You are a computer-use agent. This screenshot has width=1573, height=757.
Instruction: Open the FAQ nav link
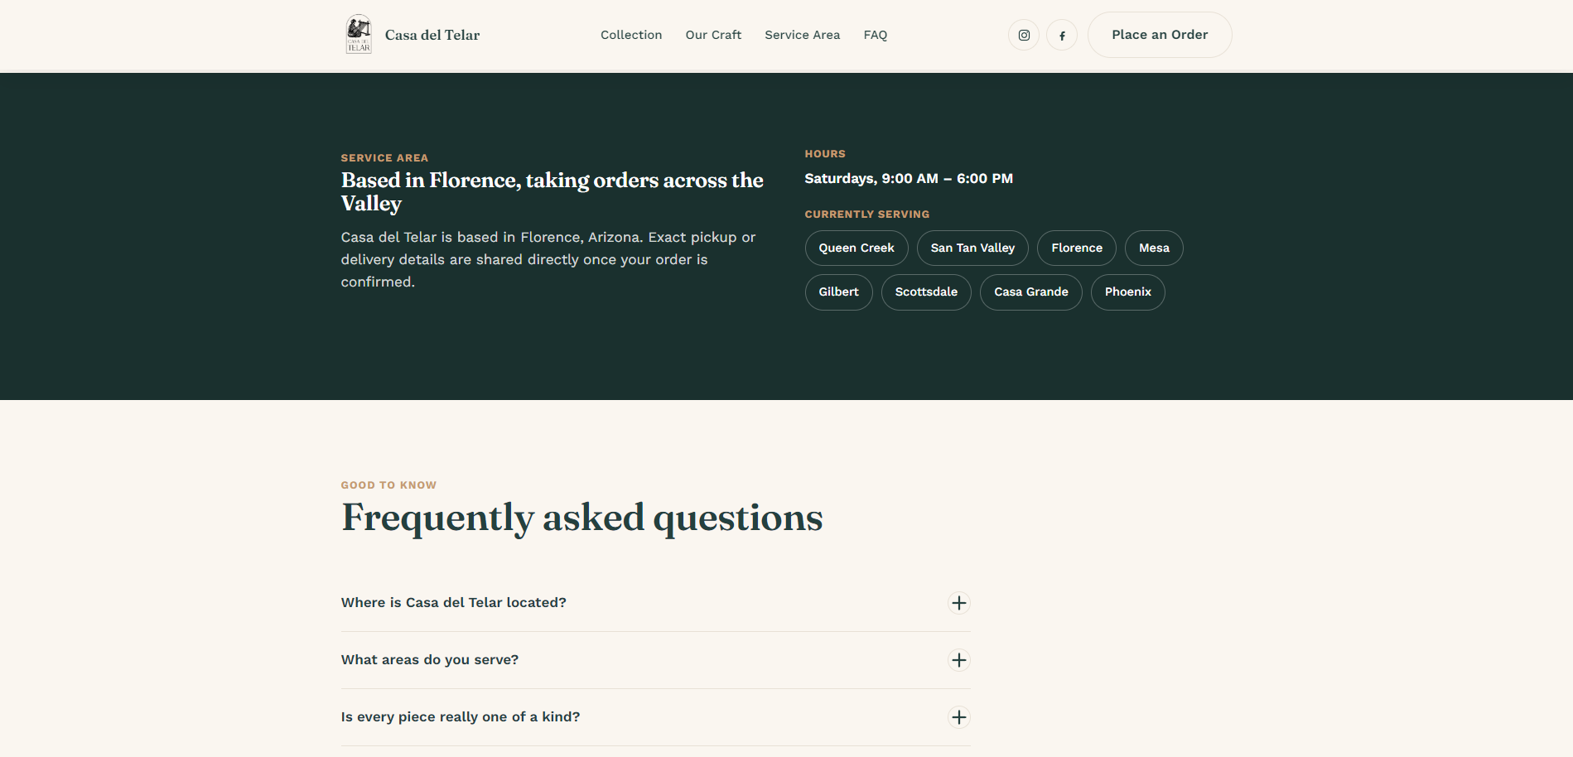[x=875, y=35]
